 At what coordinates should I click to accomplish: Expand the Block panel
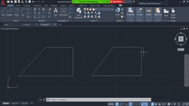pos(120,21)
